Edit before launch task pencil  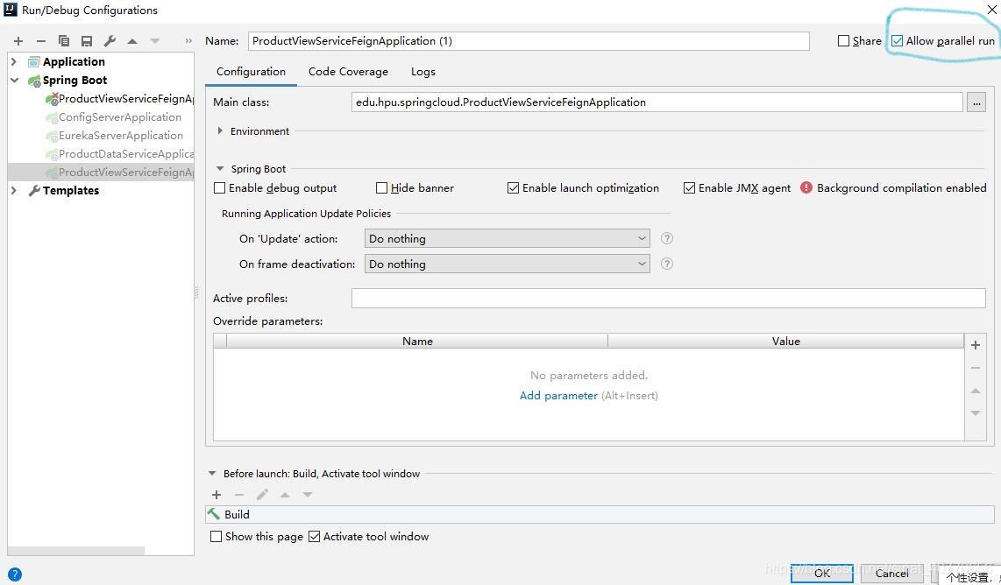coord(262,495)
